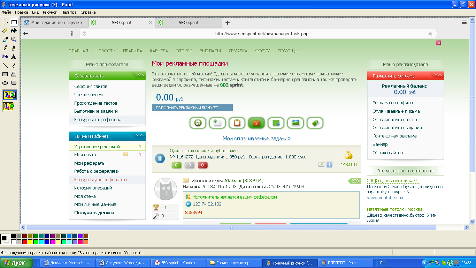Select the rectangular Select tool
Viewport: 476px width, 268px height.
click(x=14, y=22)
